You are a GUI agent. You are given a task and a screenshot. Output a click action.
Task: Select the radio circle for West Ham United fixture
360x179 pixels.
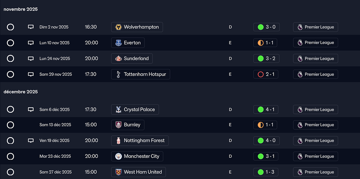pyautogui.click(x=11, y=172)
